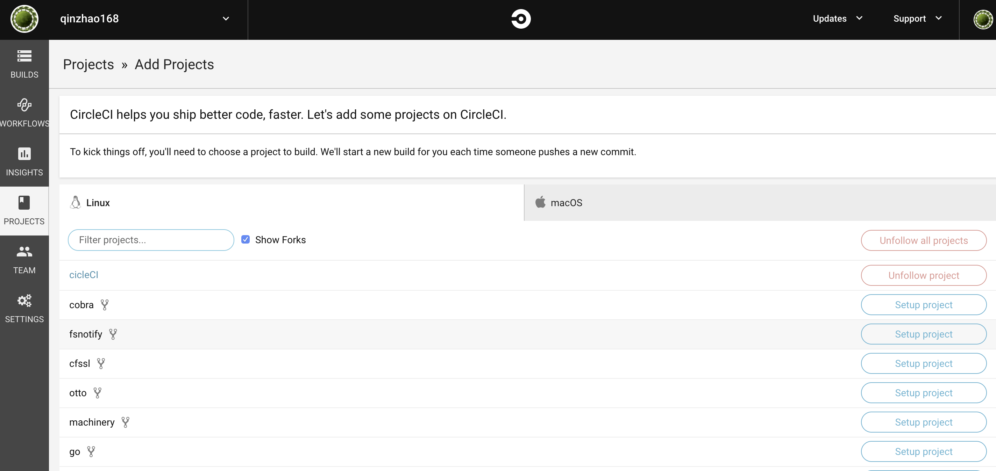Open the cicleCI project link
Screen dimensions: 996x471
84,275
